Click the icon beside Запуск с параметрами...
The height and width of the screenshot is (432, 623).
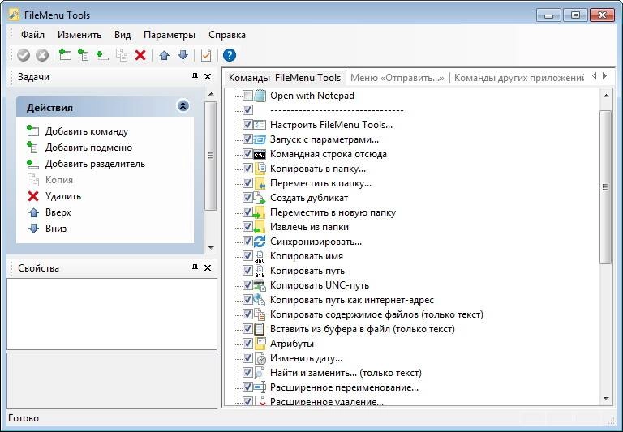(x=260, y=139)
